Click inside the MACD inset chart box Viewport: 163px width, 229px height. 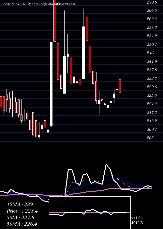(90, 213)
